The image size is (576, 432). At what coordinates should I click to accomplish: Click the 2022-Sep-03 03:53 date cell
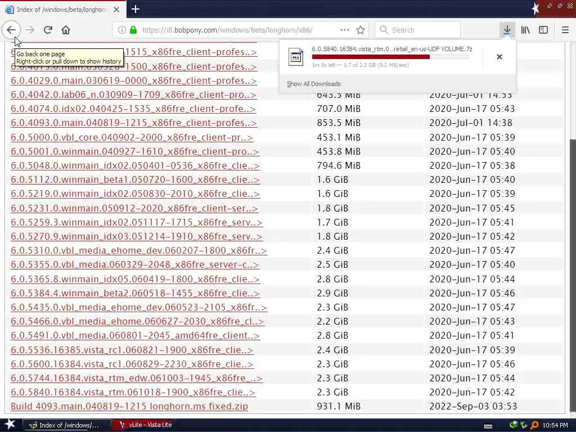pos(473,406)
